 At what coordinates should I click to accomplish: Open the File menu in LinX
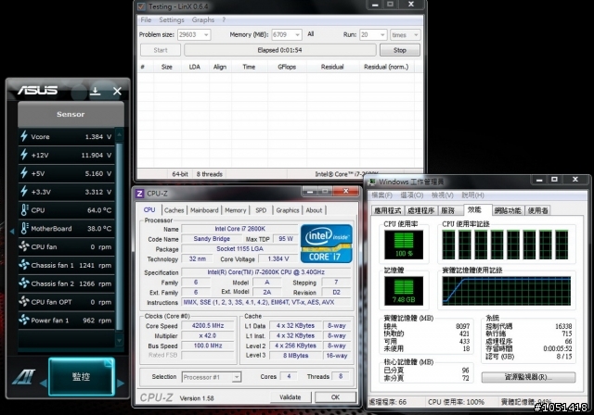[x=146, y=19]
